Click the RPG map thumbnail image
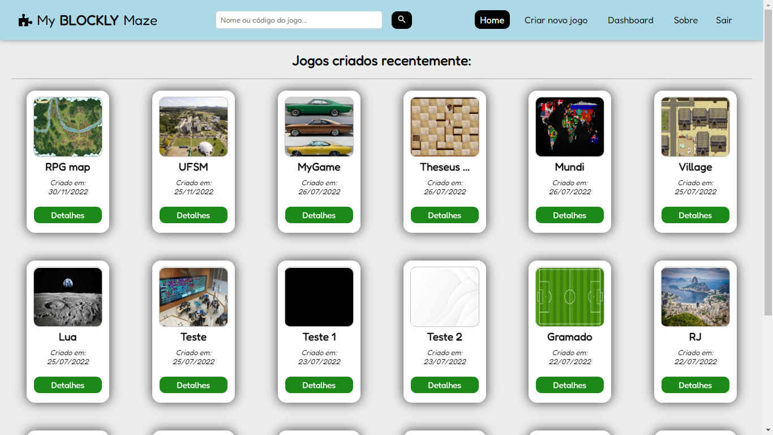Image resolution: width=773 pixels, height=435 pixels. 68,127
